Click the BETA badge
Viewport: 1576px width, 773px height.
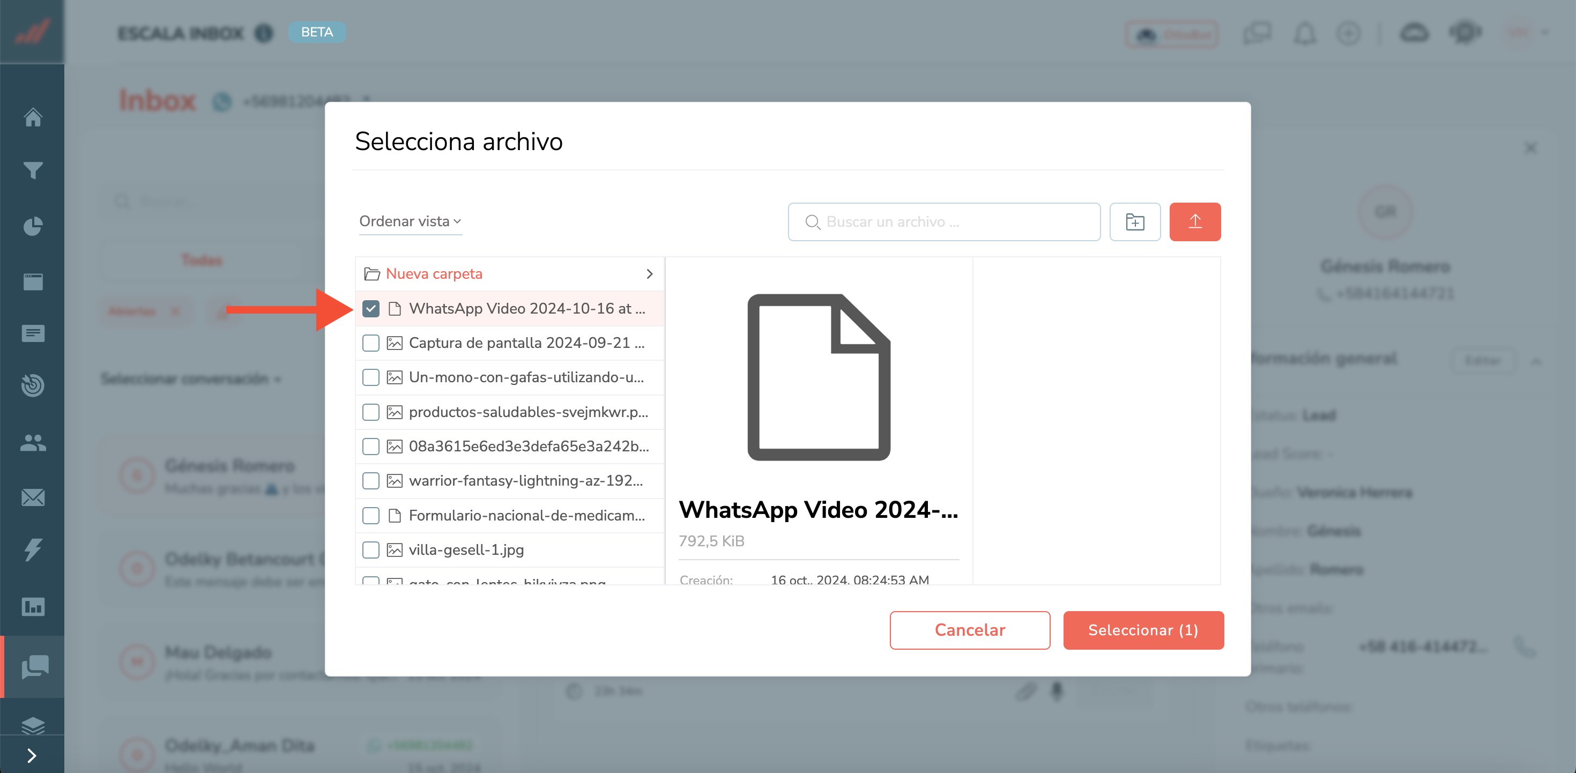click(317, 32)
